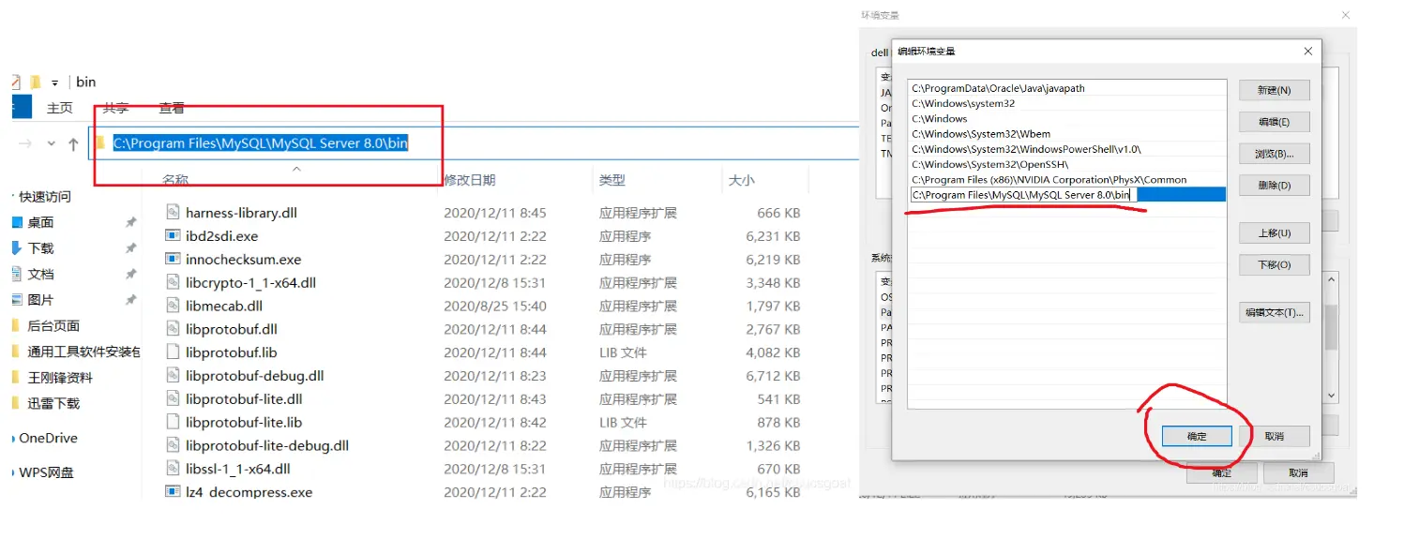This screenshot has height=539, width=1404.
Task: Click the libprotobuf-debug.dll file icon
Action: coord(172,376)
